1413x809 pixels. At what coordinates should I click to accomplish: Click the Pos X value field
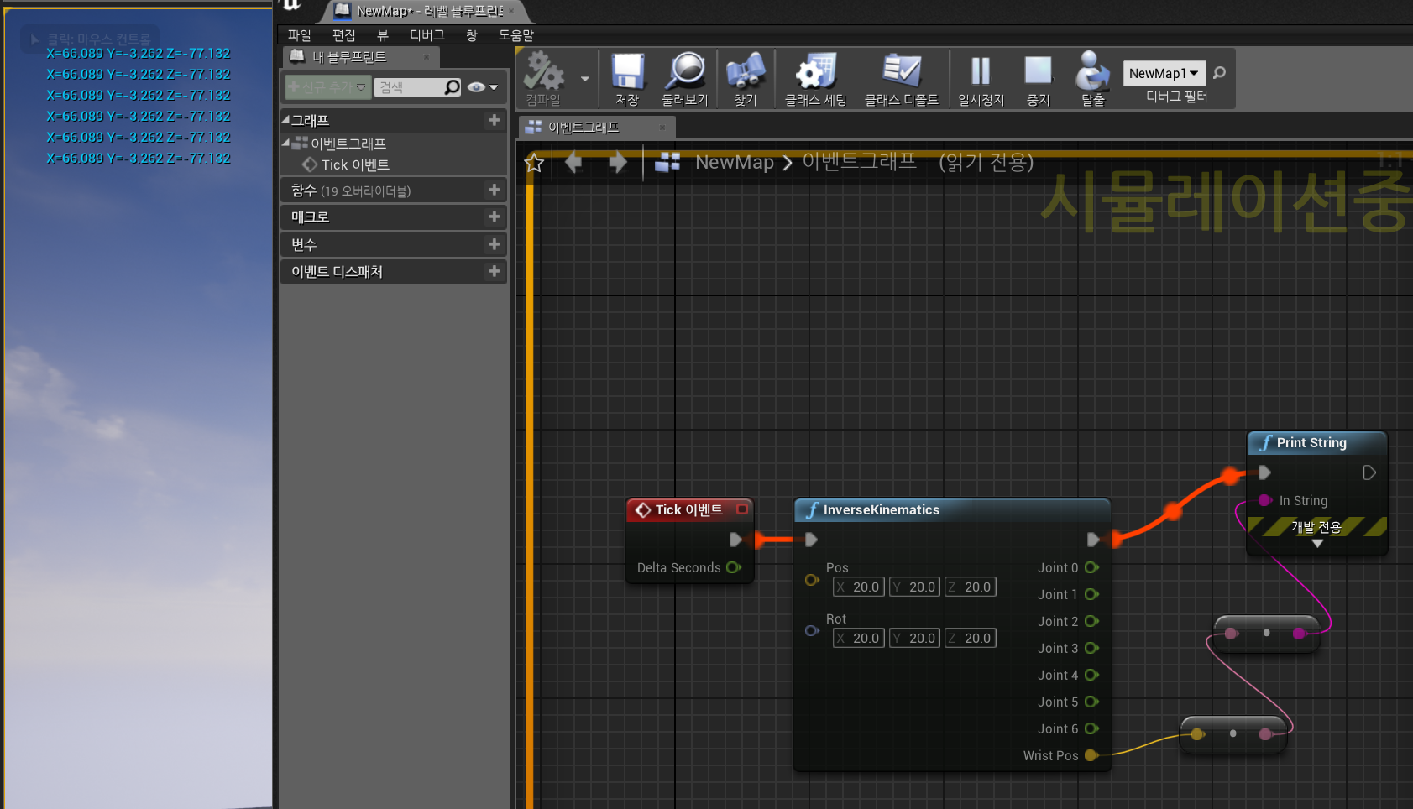click(858, 587)
